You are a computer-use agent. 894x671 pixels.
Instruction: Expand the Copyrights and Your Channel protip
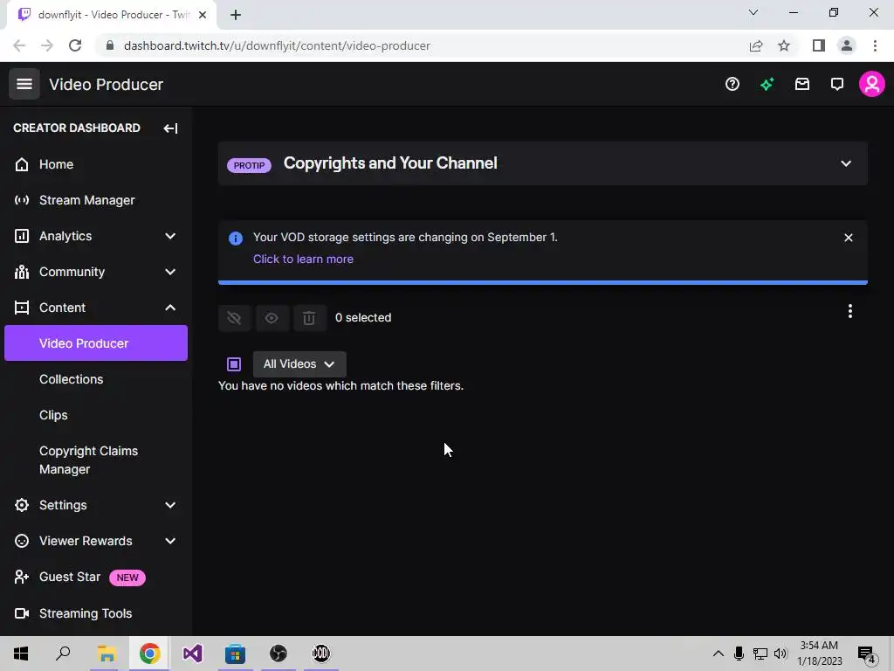[845, 163]
